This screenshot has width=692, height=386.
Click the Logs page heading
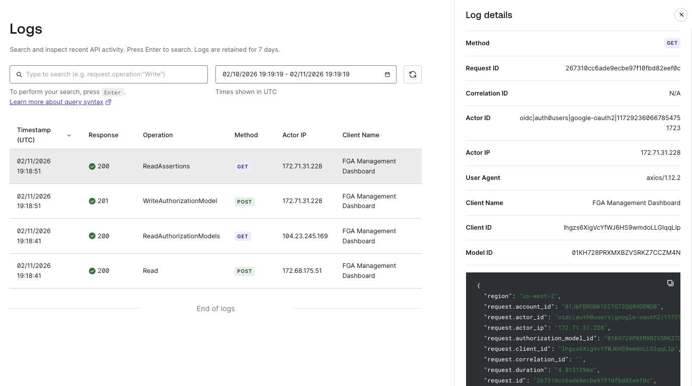(26, 29)
